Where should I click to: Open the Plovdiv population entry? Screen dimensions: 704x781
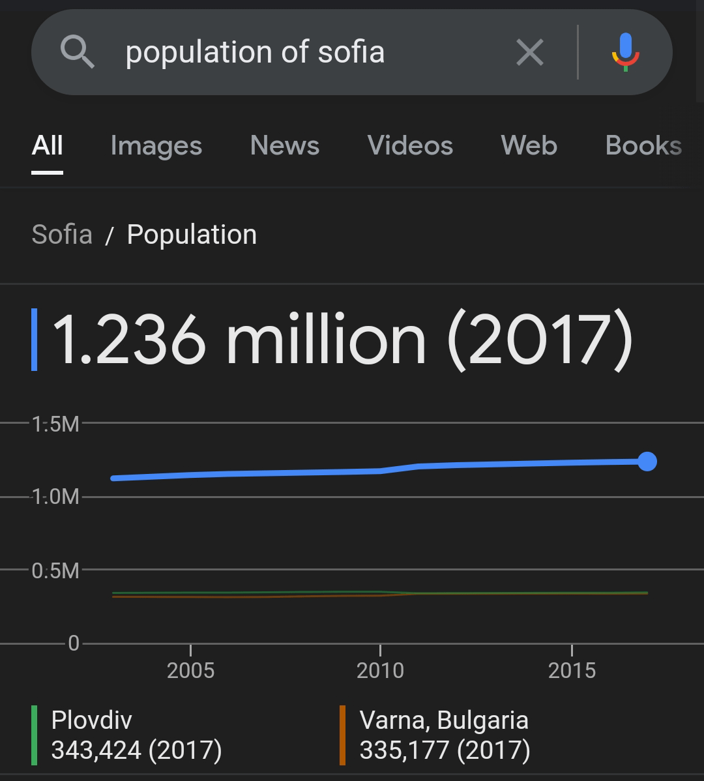tap(136, 735)
